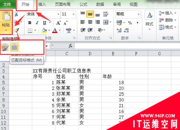Click the wrap text icon
The image size is (180, 130).
[106, 14]
